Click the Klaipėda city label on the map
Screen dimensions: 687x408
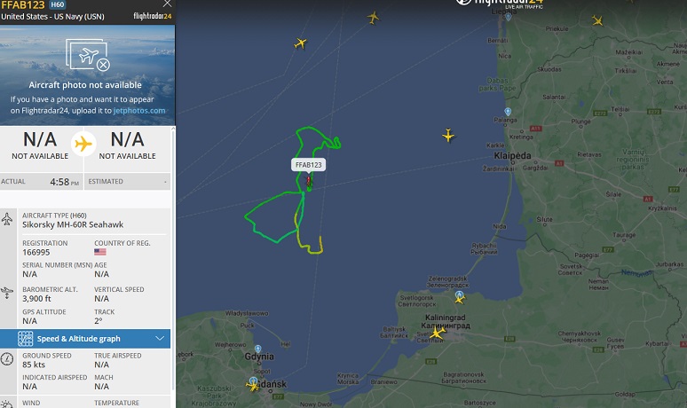click(512, 156)
